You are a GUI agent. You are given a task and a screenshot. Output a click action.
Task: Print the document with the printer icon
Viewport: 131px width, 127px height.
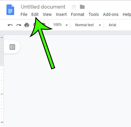[x=27, y=25]
